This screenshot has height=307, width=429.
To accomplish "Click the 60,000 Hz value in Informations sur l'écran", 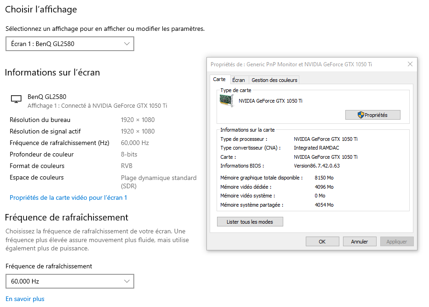I will pyautogui.click(x=135, y=143).
